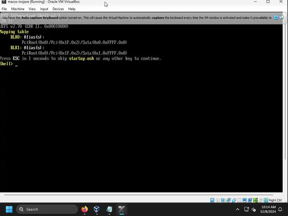The width and height of the screenshot is (288, 216).
Task: Click the recording status icon
Action: 250,200
